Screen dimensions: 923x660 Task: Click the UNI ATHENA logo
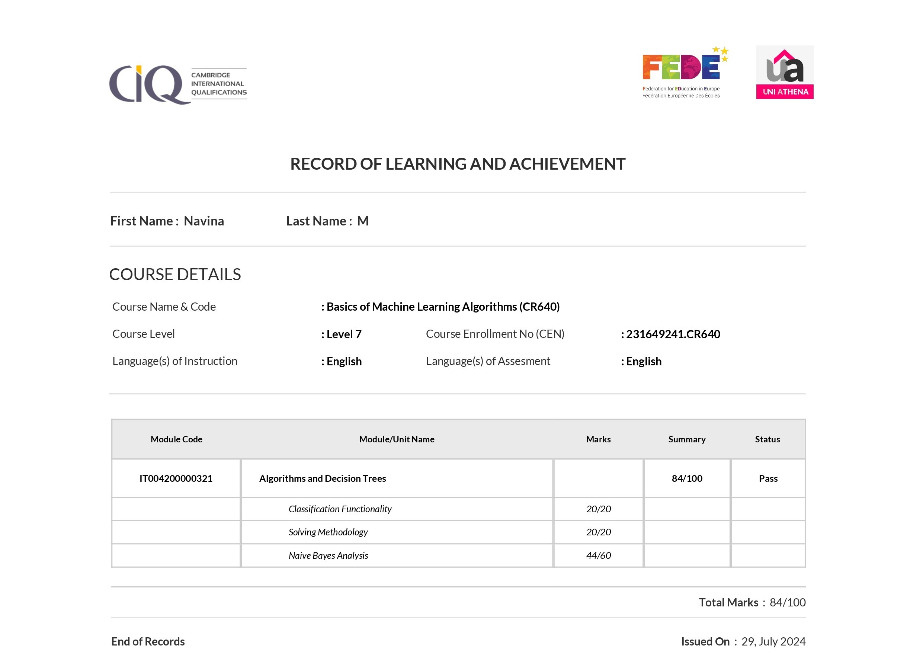pyautogui.click(x=784, y=72)
